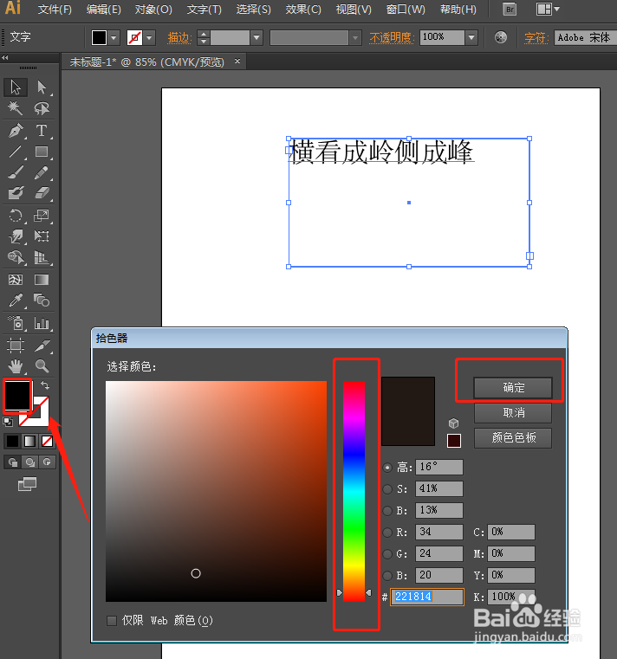
Task: Open the variable width profile dropdown
Action: coord(355,38)
